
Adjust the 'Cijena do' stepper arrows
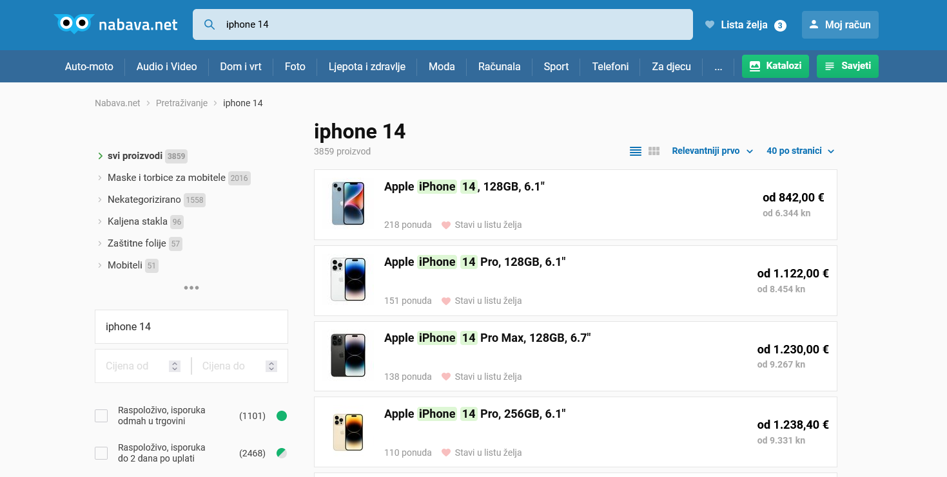pyautogui.click(x=272, y=366)
